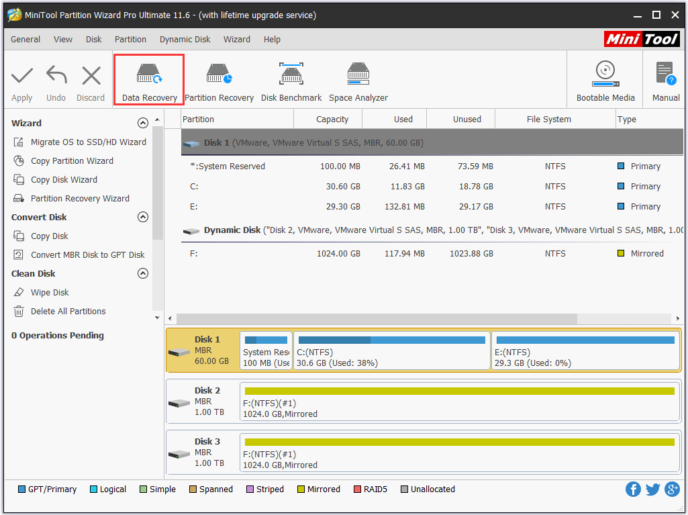
Task: Open the Help menu
Action: point(272,40)
